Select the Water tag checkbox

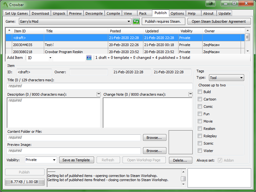pos(200,150)
